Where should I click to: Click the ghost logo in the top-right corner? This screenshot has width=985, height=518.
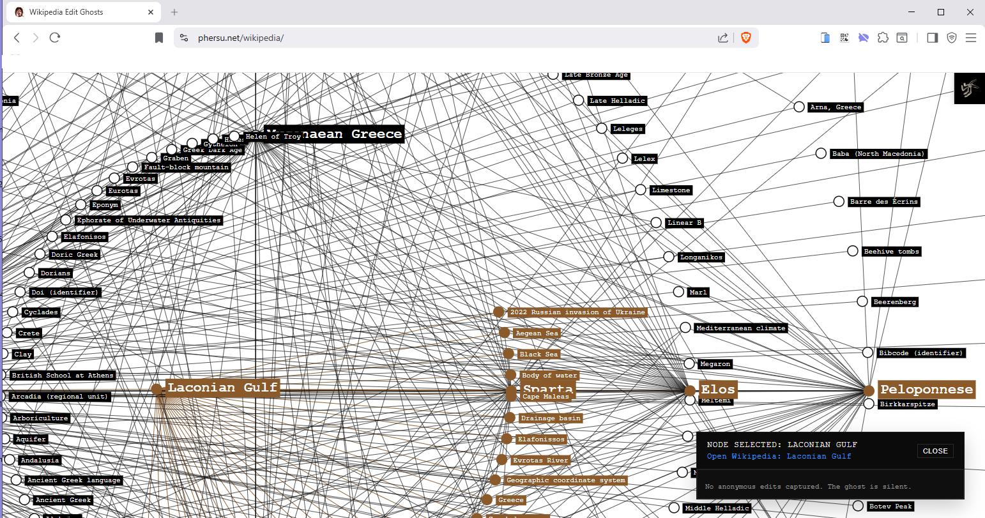(969, 88)
